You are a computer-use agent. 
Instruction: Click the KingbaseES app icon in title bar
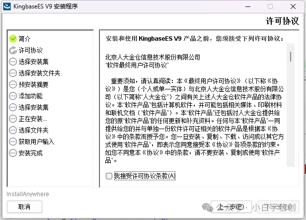tap(7, 6)
